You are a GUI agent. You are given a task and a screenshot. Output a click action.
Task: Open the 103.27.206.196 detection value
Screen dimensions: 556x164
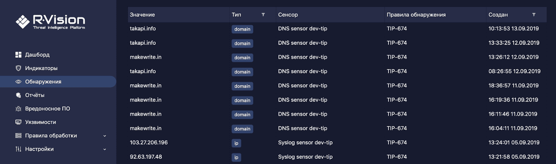148,143
